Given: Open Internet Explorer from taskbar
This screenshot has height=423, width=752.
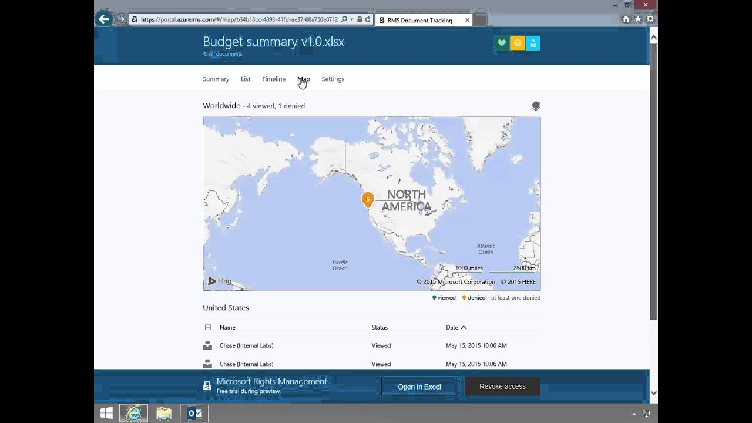Looking at the screenshot, I should click(134, 414).
